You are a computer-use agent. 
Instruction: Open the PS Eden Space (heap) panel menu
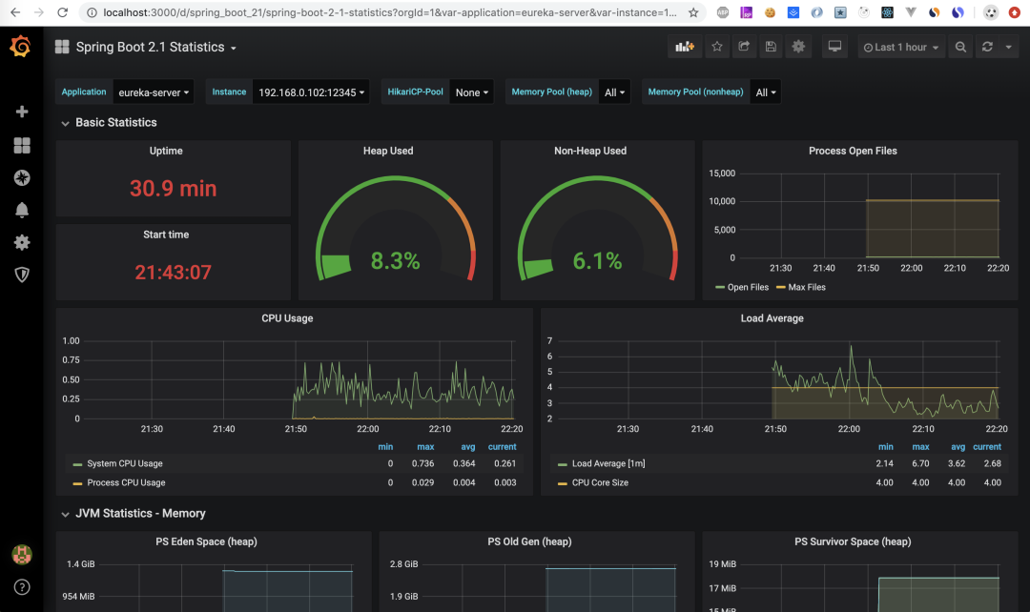[x=206, y=541]
